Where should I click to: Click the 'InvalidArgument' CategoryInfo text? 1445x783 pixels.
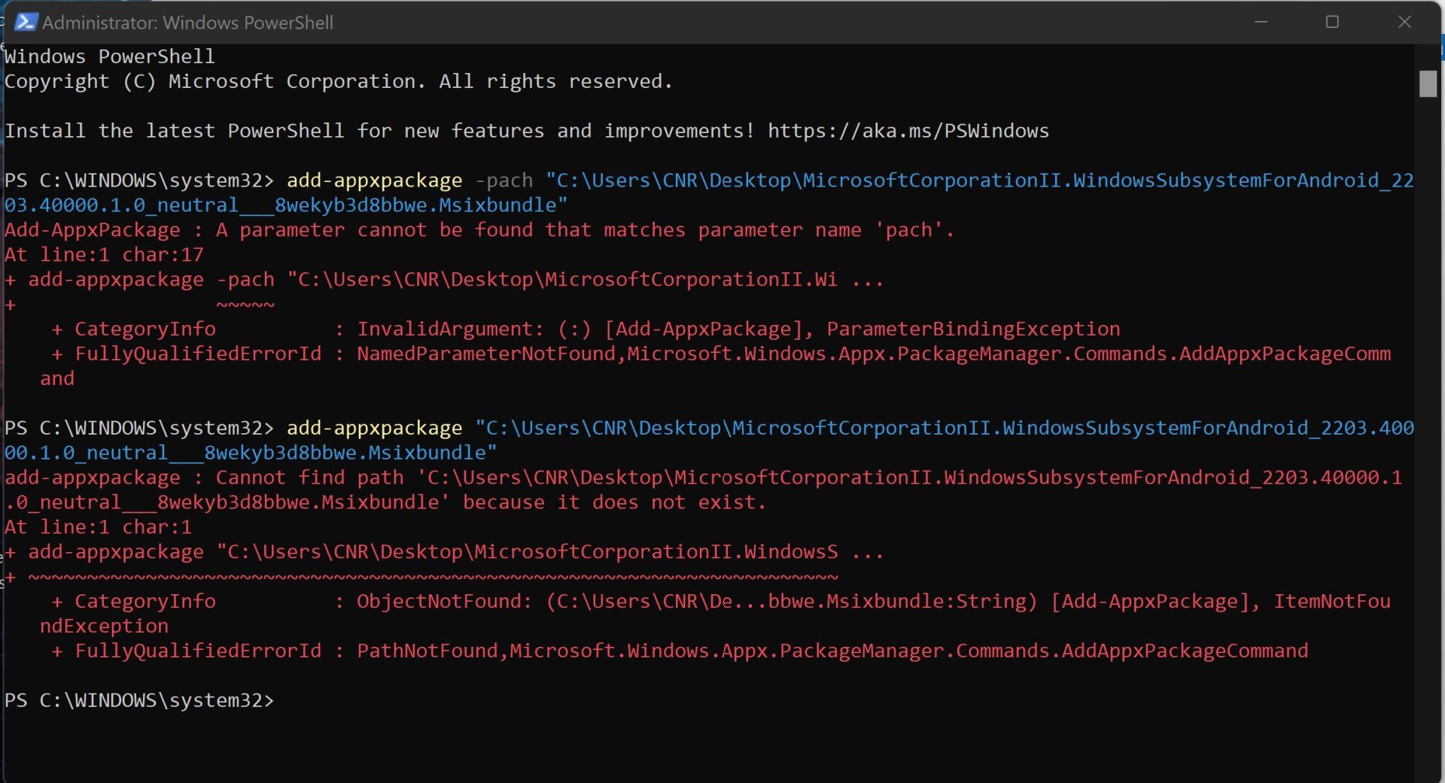(x=445, y=329)
